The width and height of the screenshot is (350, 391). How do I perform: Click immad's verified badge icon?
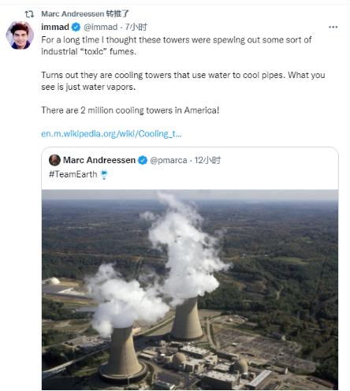(76, 27)
